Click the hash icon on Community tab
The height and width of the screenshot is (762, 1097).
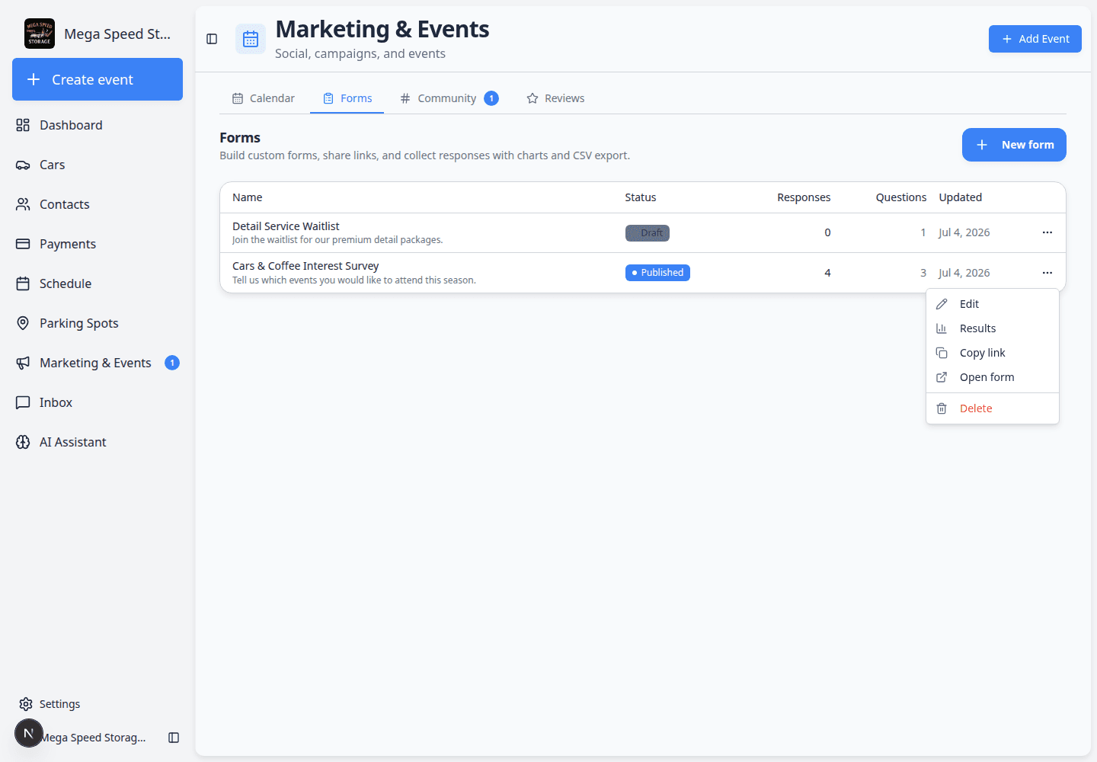405,98
